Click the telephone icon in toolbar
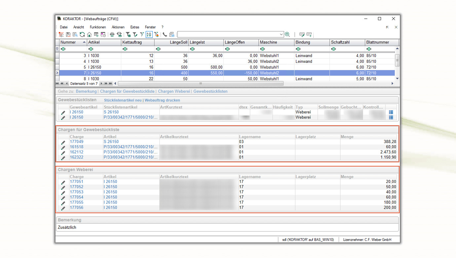This screenshot has width=456, height=258. click(x=165, y=34)
